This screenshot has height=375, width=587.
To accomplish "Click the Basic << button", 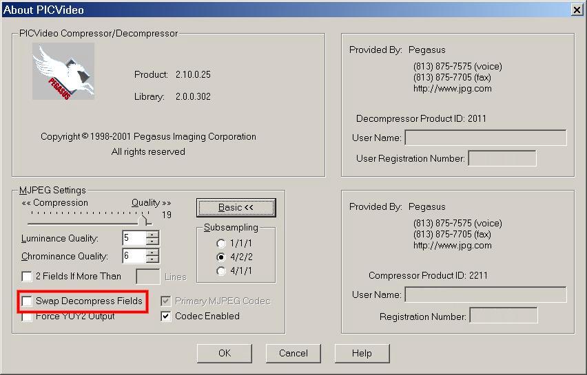I will point(236,208).
